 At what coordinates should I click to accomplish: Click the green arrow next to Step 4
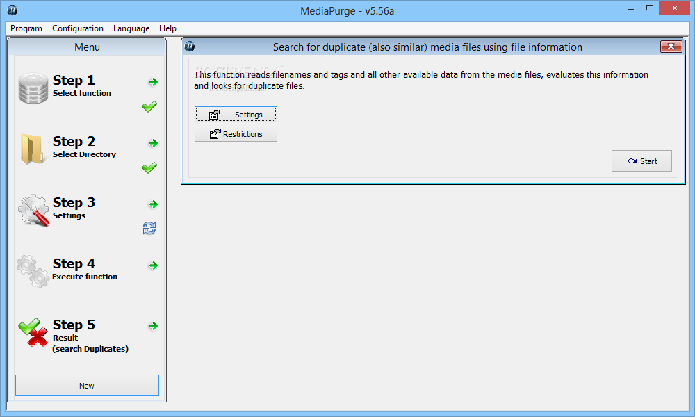click(154, 265)
